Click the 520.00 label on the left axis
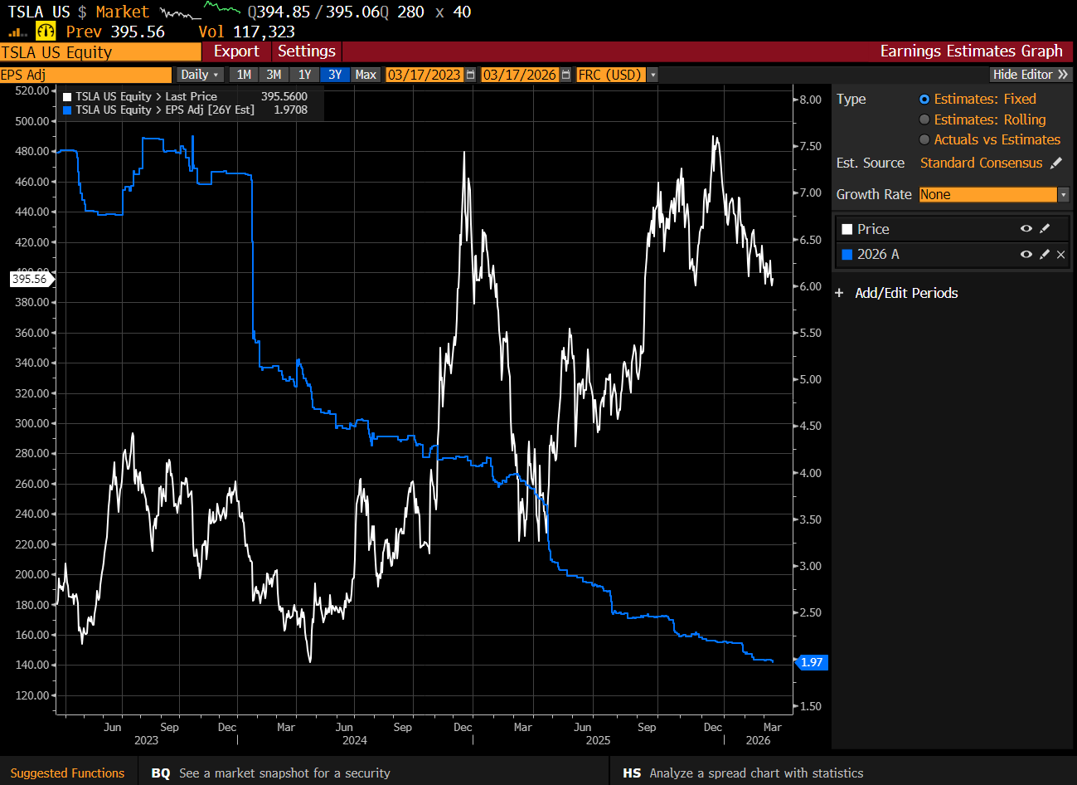 32,90
